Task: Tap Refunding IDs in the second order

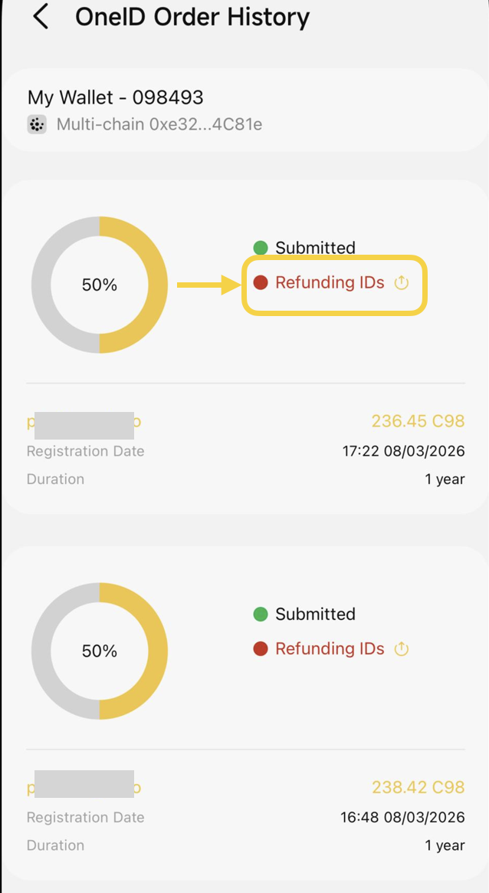Action: coord(330,649)
